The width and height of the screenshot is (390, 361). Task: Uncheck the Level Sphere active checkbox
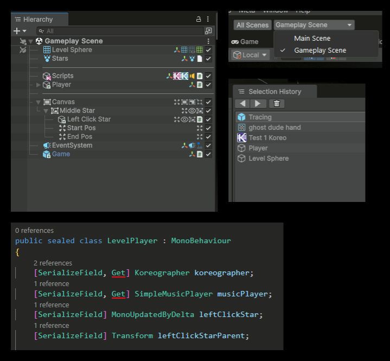[208, 50]
